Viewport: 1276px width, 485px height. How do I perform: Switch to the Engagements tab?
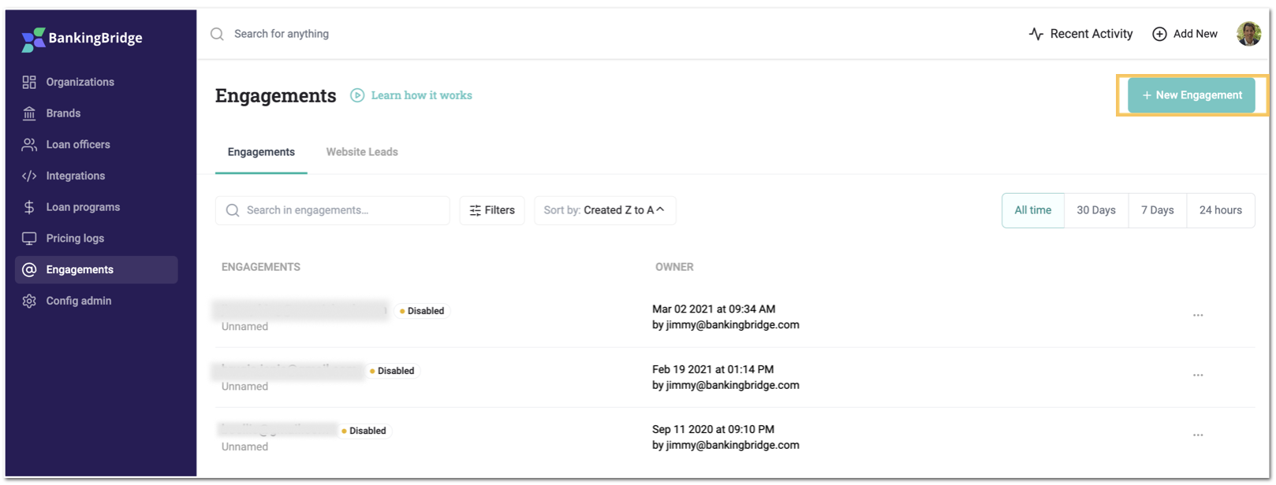[261, 152]
